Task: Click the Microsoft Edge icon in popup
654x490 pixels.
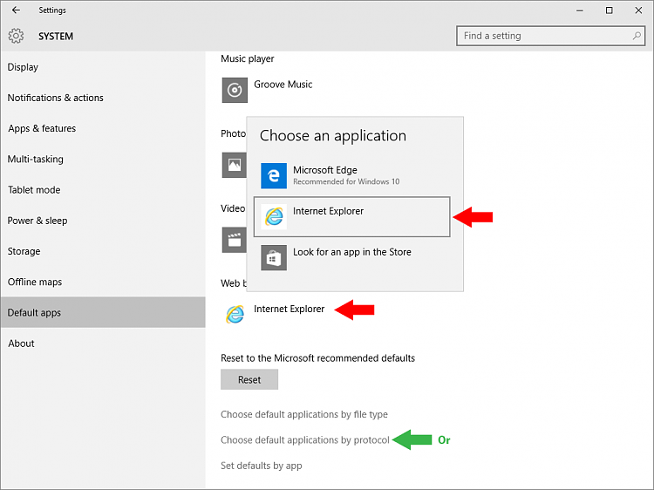Action: (274, 175)
